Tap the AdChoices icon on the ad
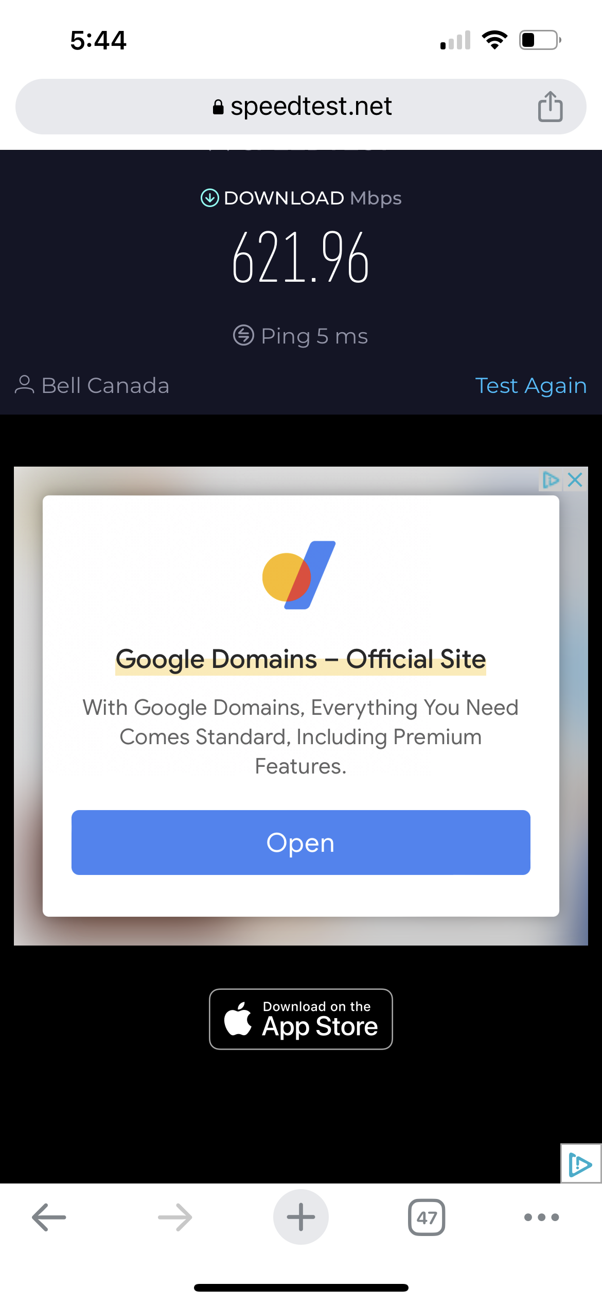Image resolution: width=602 pixels, height=1304 pixels. coord(551,480)
